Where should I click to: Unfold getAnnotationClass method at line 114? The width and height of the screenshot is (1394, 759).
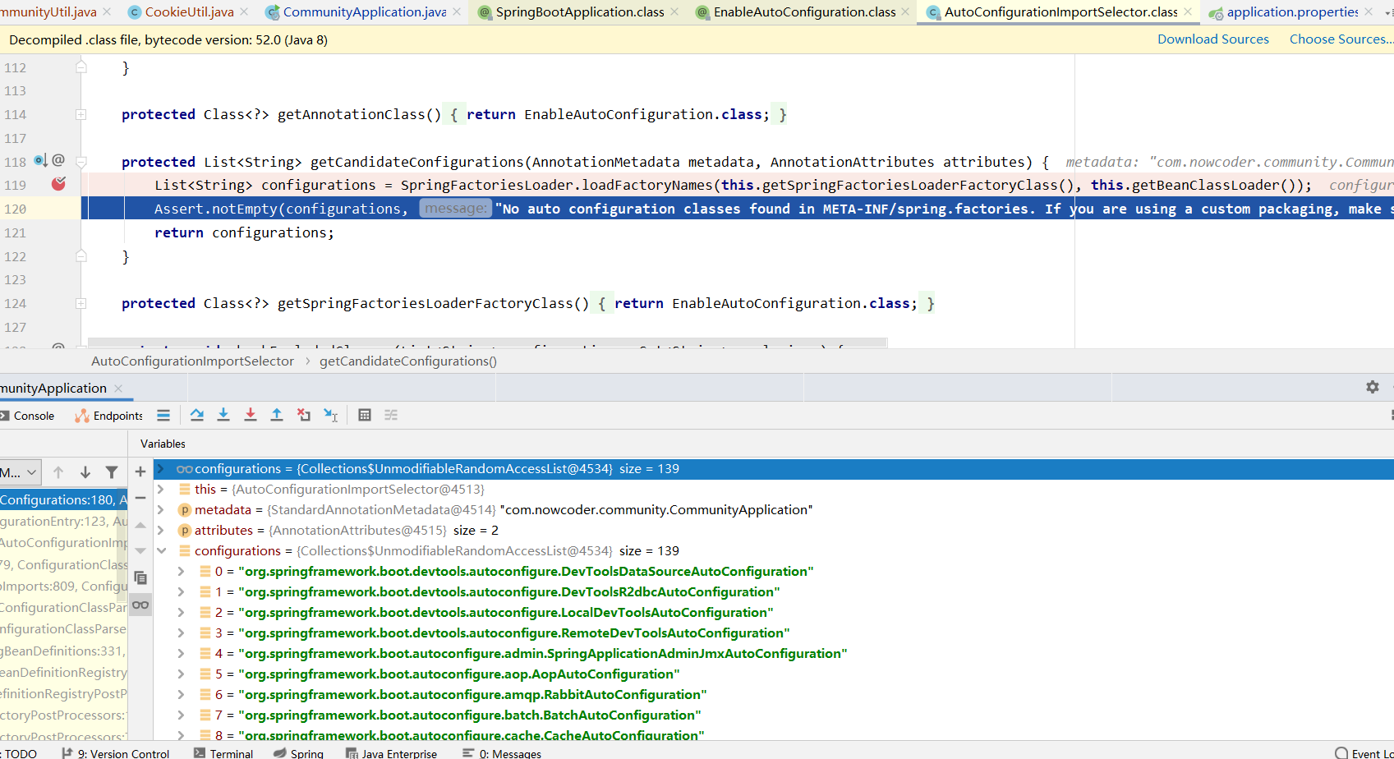(x=81, y=114)
